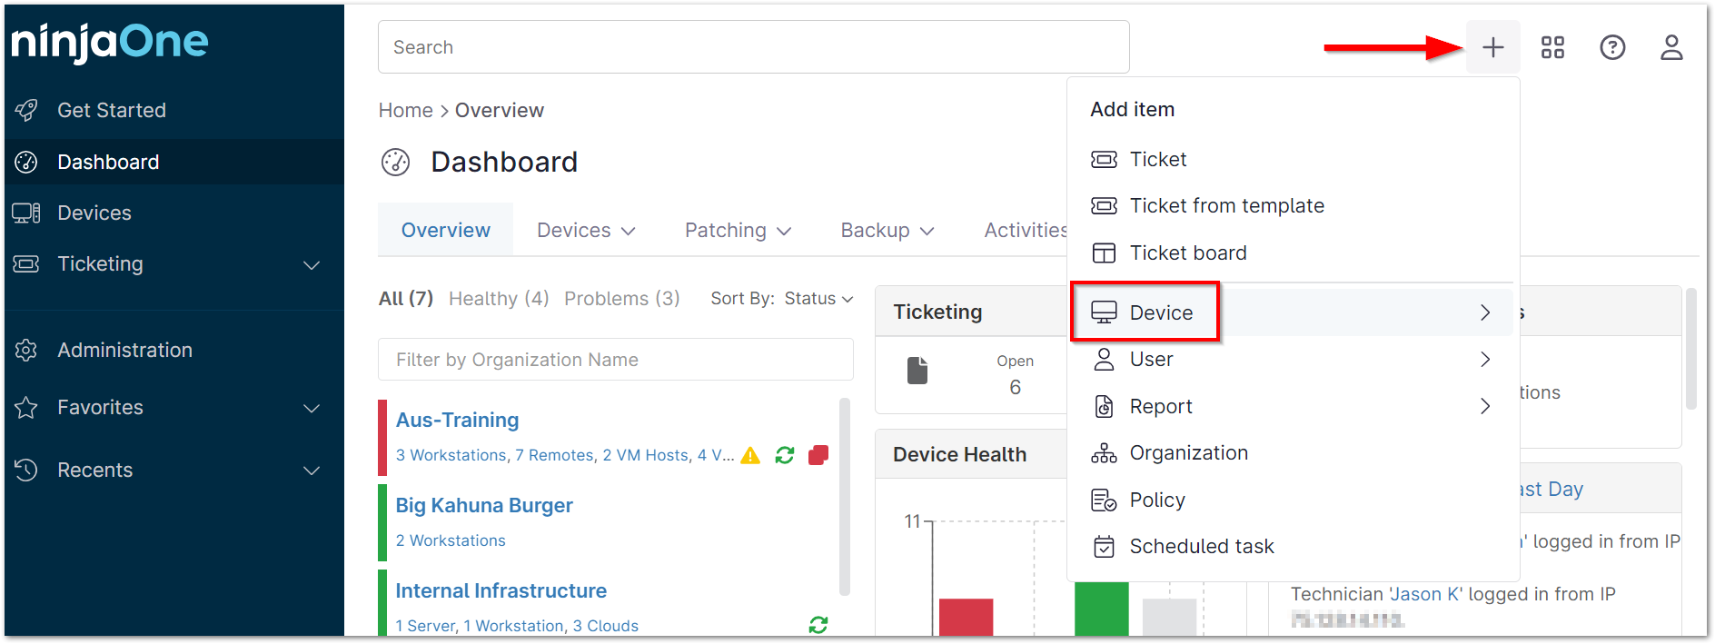1715x644 pixels.
Task: Open the help question mark icon
Action: coord(1612,47)
